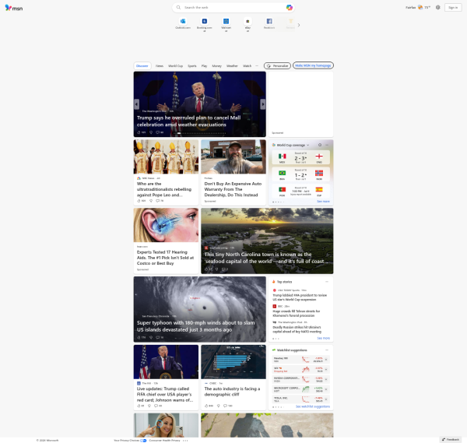467x443 pixels.
Task: Click See more in Top stories card
Action: pos(323,338)
